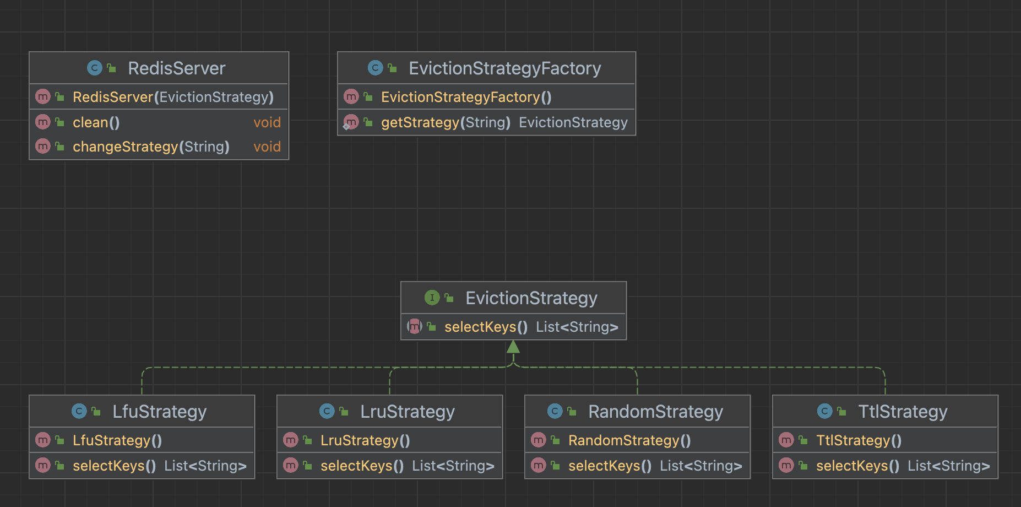Select the RandomStrategy() constructor row
This screenshot has width=1021, height=507.
[x=638, y=440]
